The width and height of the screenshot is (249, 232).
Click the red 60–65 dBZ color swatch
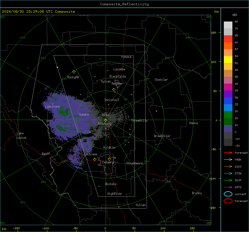point(228,39)
